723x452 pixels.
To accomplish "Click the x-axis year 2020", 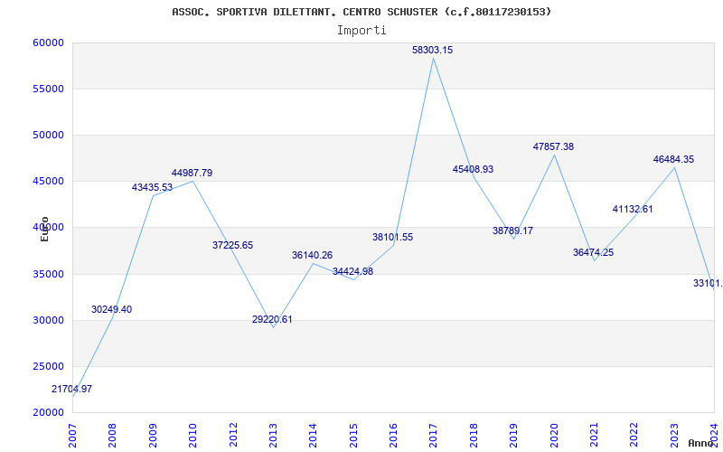I will point(554,435).
